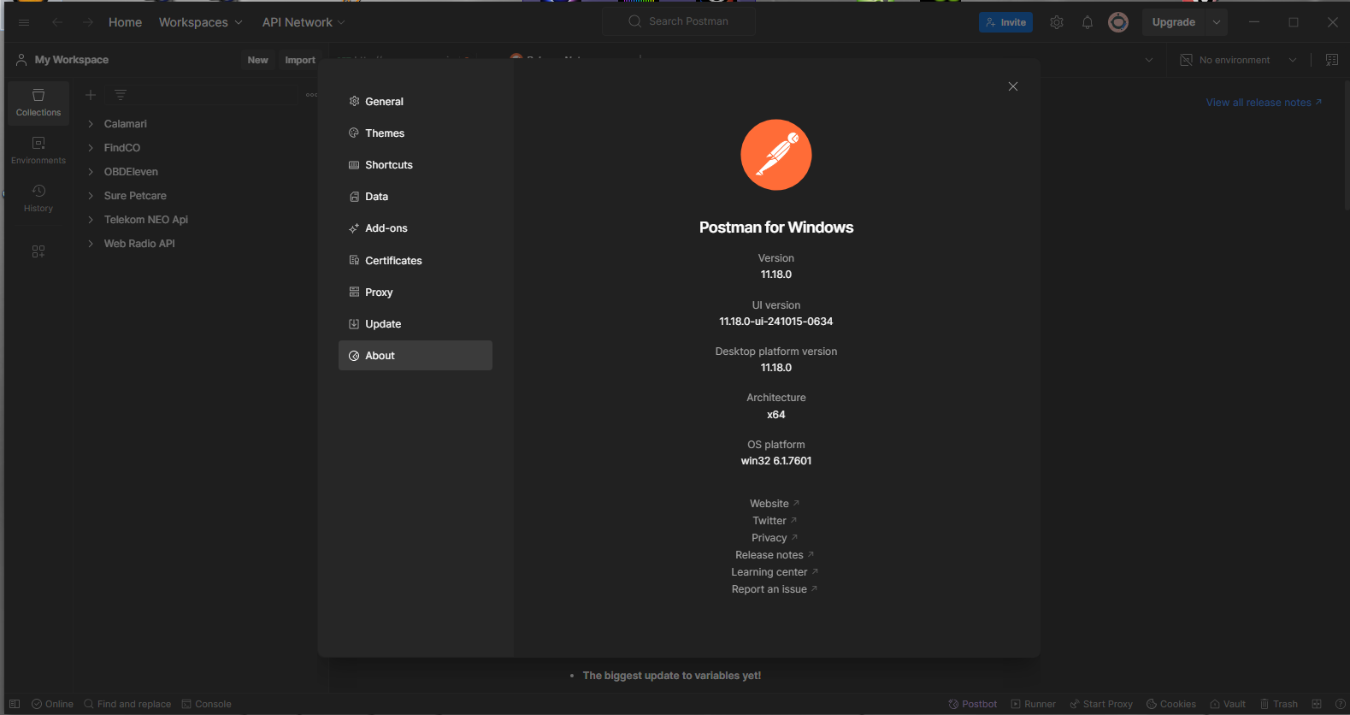1350x715 pixels.
Task: Open the Twitter link in About
Action: point(775,521)
